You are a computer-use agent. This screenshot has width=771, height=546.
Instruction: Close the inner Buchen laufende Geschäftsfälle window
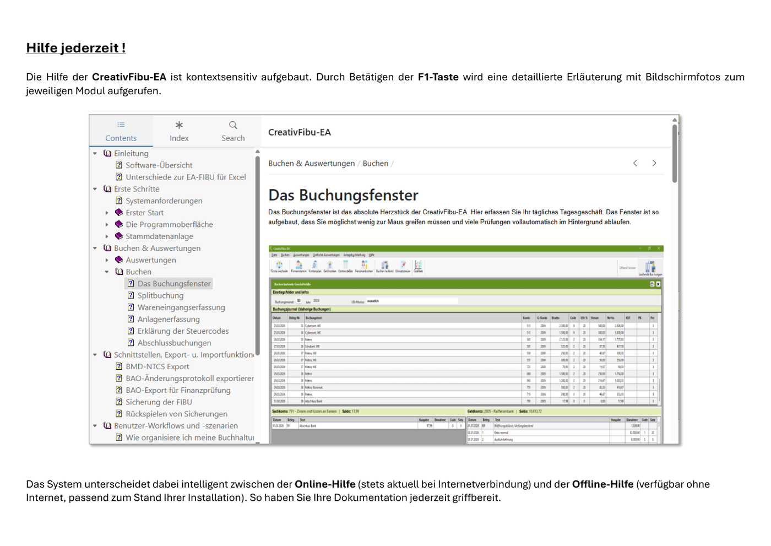coord(658,284)
